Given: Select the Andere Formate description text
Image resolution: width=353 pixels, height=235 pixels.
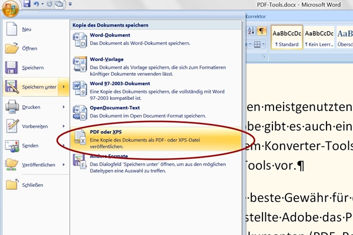Looking at the screenshot, I should tap(158, 167).
